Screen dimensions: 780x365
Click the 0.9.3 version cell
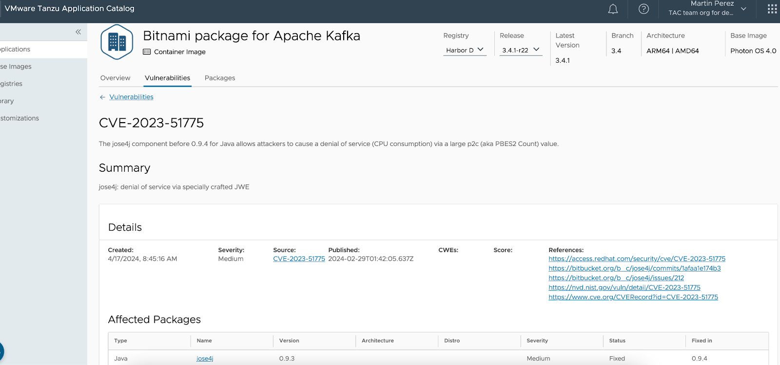(287, 359)
